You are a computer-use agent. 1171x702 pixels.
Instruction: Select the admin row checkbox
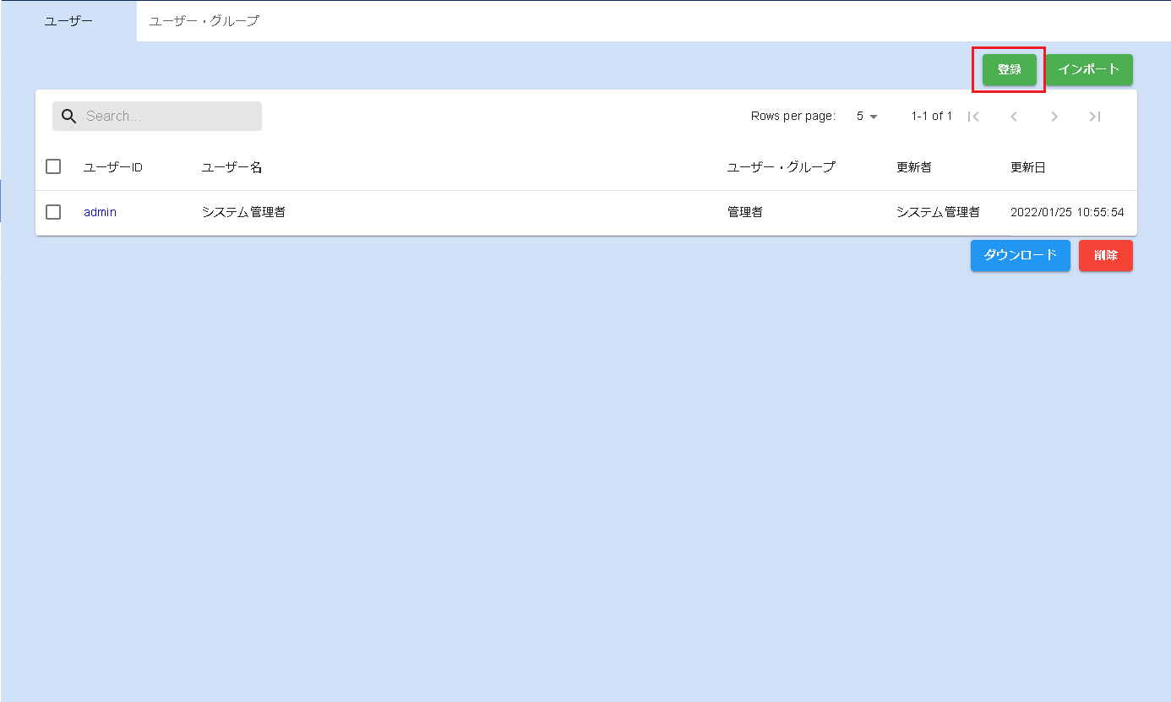pyautogui.click(x=53, y=212)
